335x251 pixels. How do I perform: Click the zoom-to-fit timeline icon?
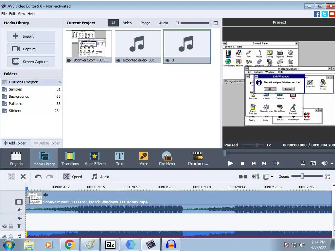pos(328,176)
